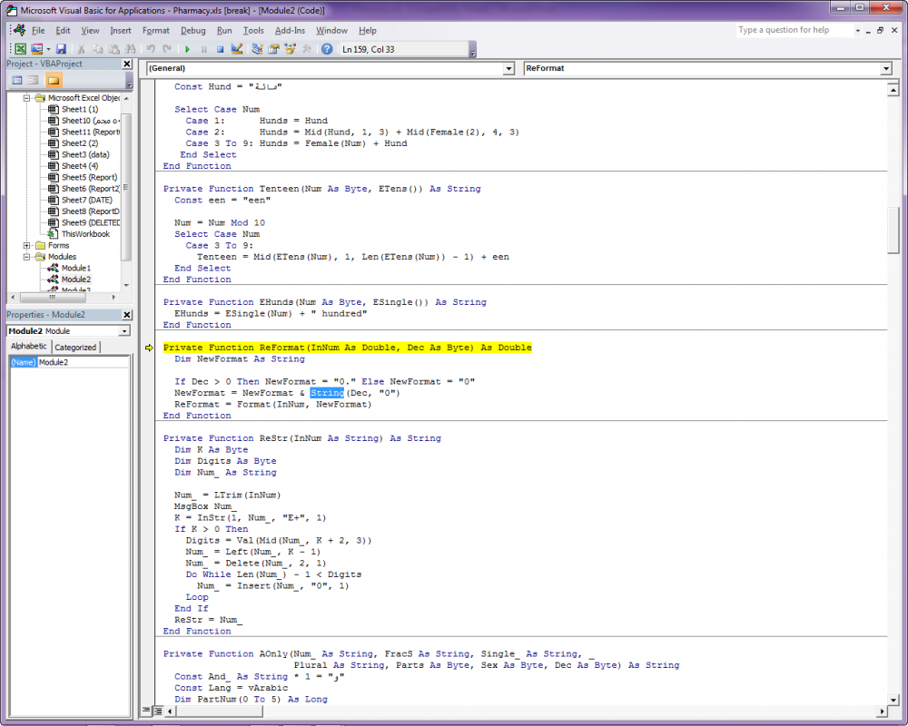Open the Project Explorer toolbar icon
The height and width of the screenshot is (726, 908).
pos(257,49)
